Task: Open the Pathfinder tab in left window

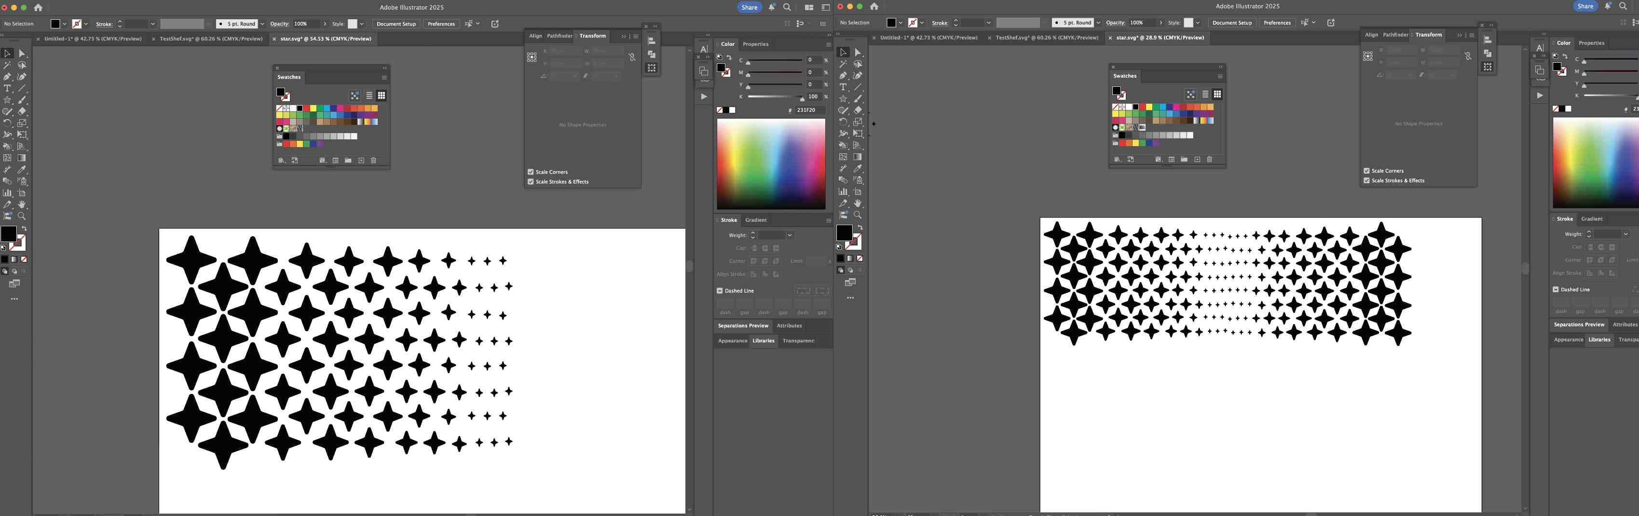Action: [x=559, y=36]
